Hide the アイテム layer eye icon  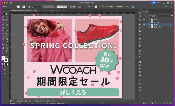pyautogui.click(x=144, y=22)
